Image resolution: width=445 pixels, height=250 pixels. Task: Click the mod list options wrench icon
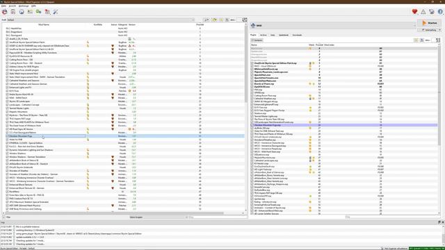(207, 20)
